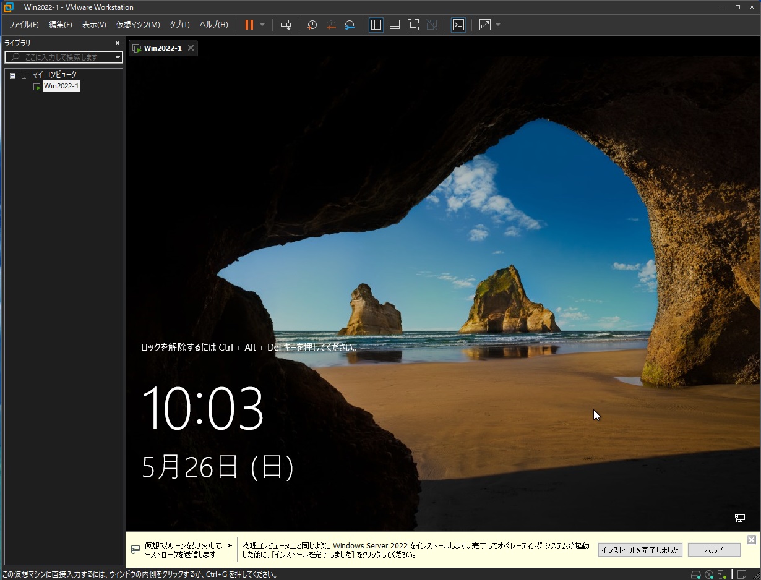
Task: Click the インストールを完了しました button
Action: pos(640,550)
